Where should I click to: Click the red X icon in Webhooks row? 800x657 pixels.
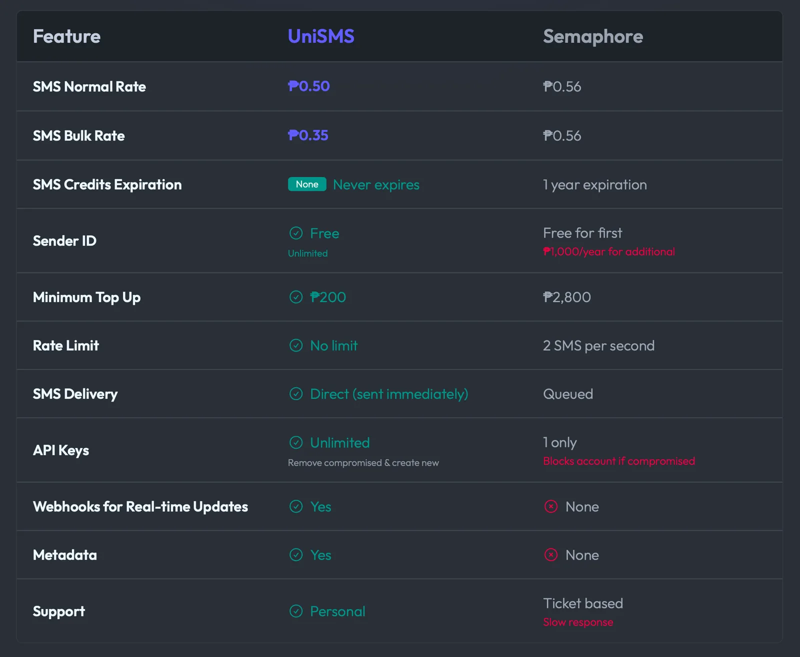551,506
